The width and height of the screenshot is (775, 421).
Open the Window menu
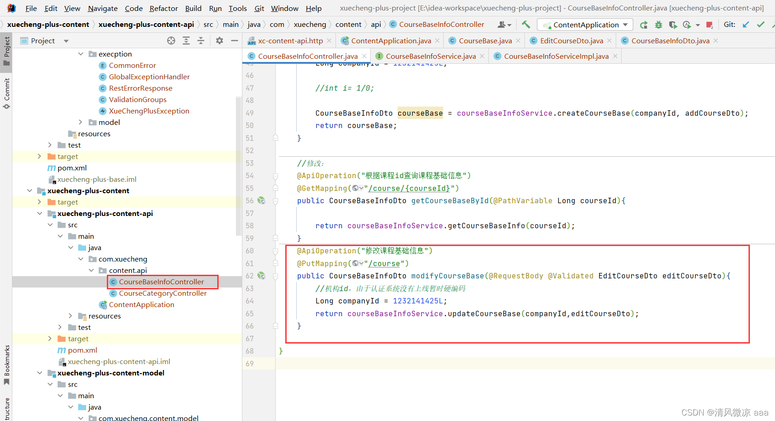pos(284,8)
